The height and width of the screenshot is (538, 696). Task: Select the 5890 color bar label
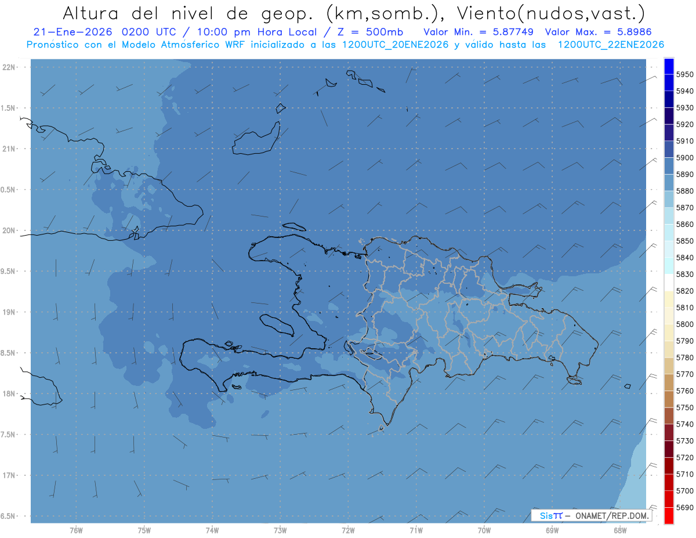point(684,174)
